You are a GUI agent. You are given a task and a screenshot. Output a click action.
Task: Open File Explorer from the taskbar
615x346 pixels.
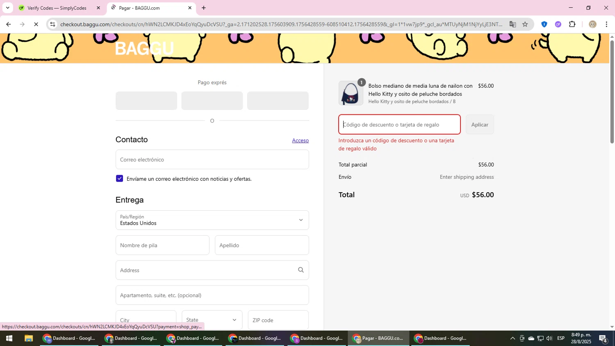coord(28,339)
